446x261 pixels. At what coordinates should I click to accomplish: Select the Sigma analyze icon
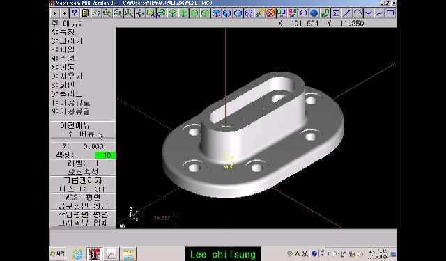[336, 13]
